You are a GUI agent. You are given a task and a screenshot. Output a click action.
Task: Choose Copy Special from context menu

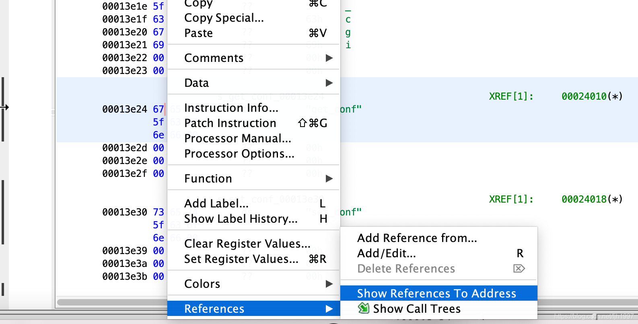pos(224,18)
